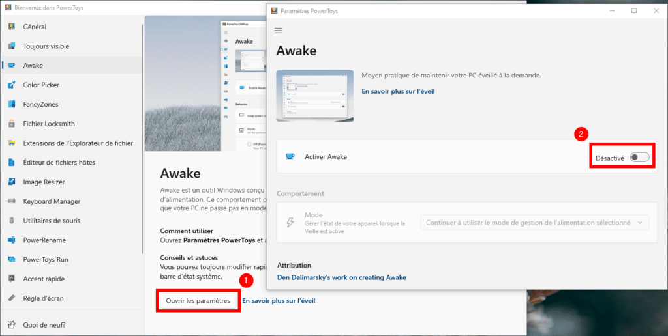Screen dimensions: 668x336
Task: Click the Règle d'écran ruler icon
Action: coord(12,299)
